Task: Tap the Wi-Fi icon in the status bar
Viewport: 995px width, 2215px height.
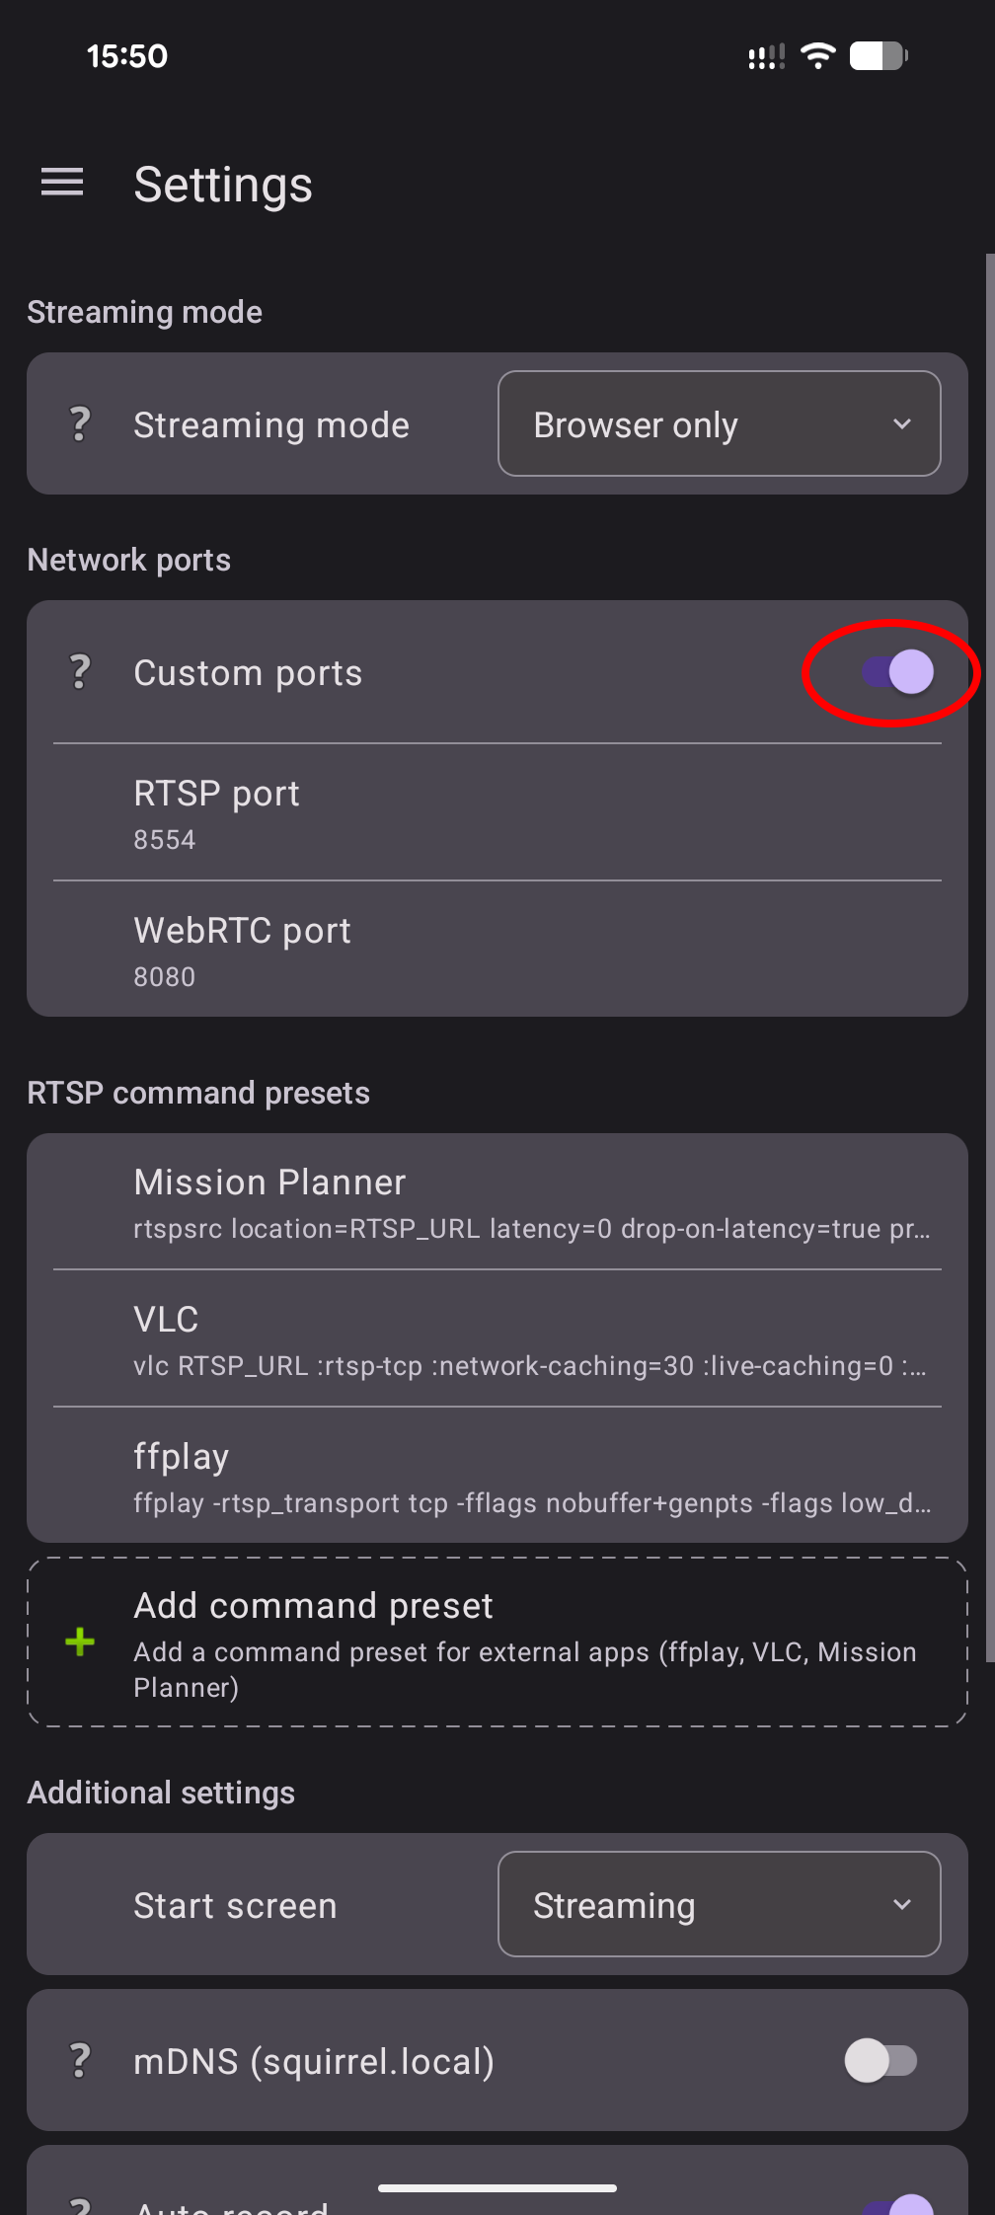Action: click(816, 55)
